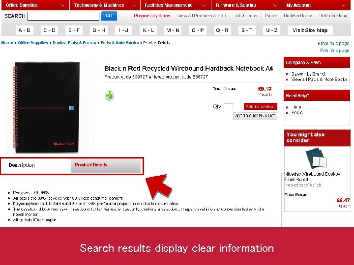
Task: Open Pads & Note Books breadcrumb
Action: tap(119, 43)
